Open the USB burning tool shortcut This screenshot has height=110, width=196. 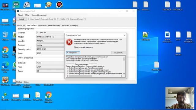click(5, 80)
